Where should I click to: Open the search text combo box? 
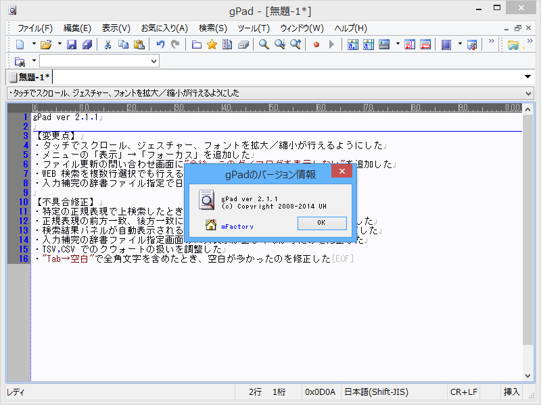pyautogui.click(x=99, y=61)
